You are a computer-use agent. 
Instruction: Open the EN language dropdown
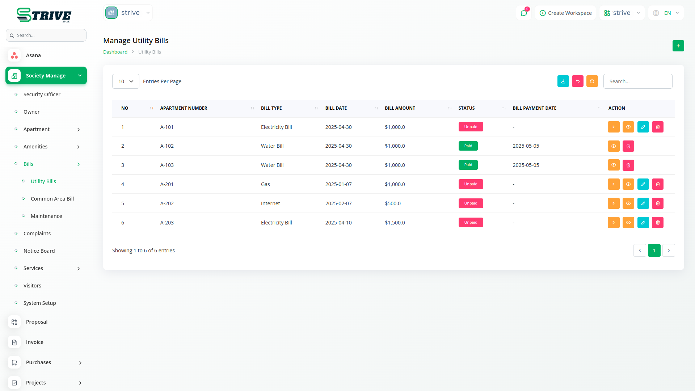[666, 13]
